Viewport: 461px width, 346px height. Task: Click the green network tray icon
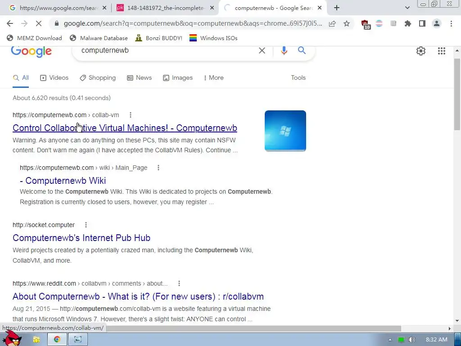[x=401, y=340]
